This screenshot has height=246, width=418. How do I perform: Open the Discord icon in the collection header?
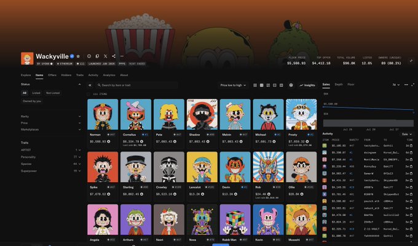(x=97, y=56)
